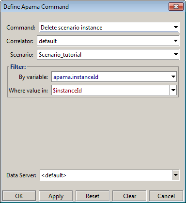This screenshot has height=203, width=186.
Task: Click the Reset button
Action: point(93,196)
